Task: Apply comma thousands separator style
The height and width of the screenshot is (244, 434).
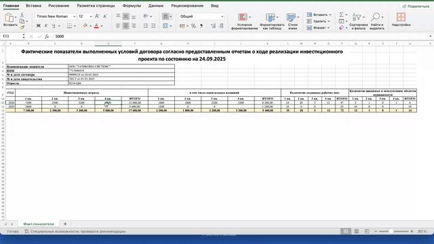Action: (201, 26)
